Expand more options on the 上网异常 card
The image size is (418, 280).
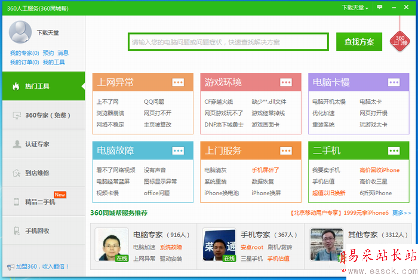pos(178,82)
